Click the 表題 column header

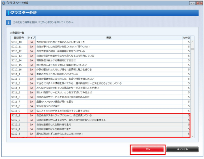coord(109,38)
